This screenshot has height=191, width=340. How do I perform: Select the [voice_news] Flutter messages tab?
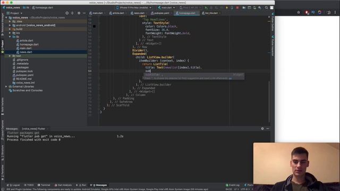33,128
